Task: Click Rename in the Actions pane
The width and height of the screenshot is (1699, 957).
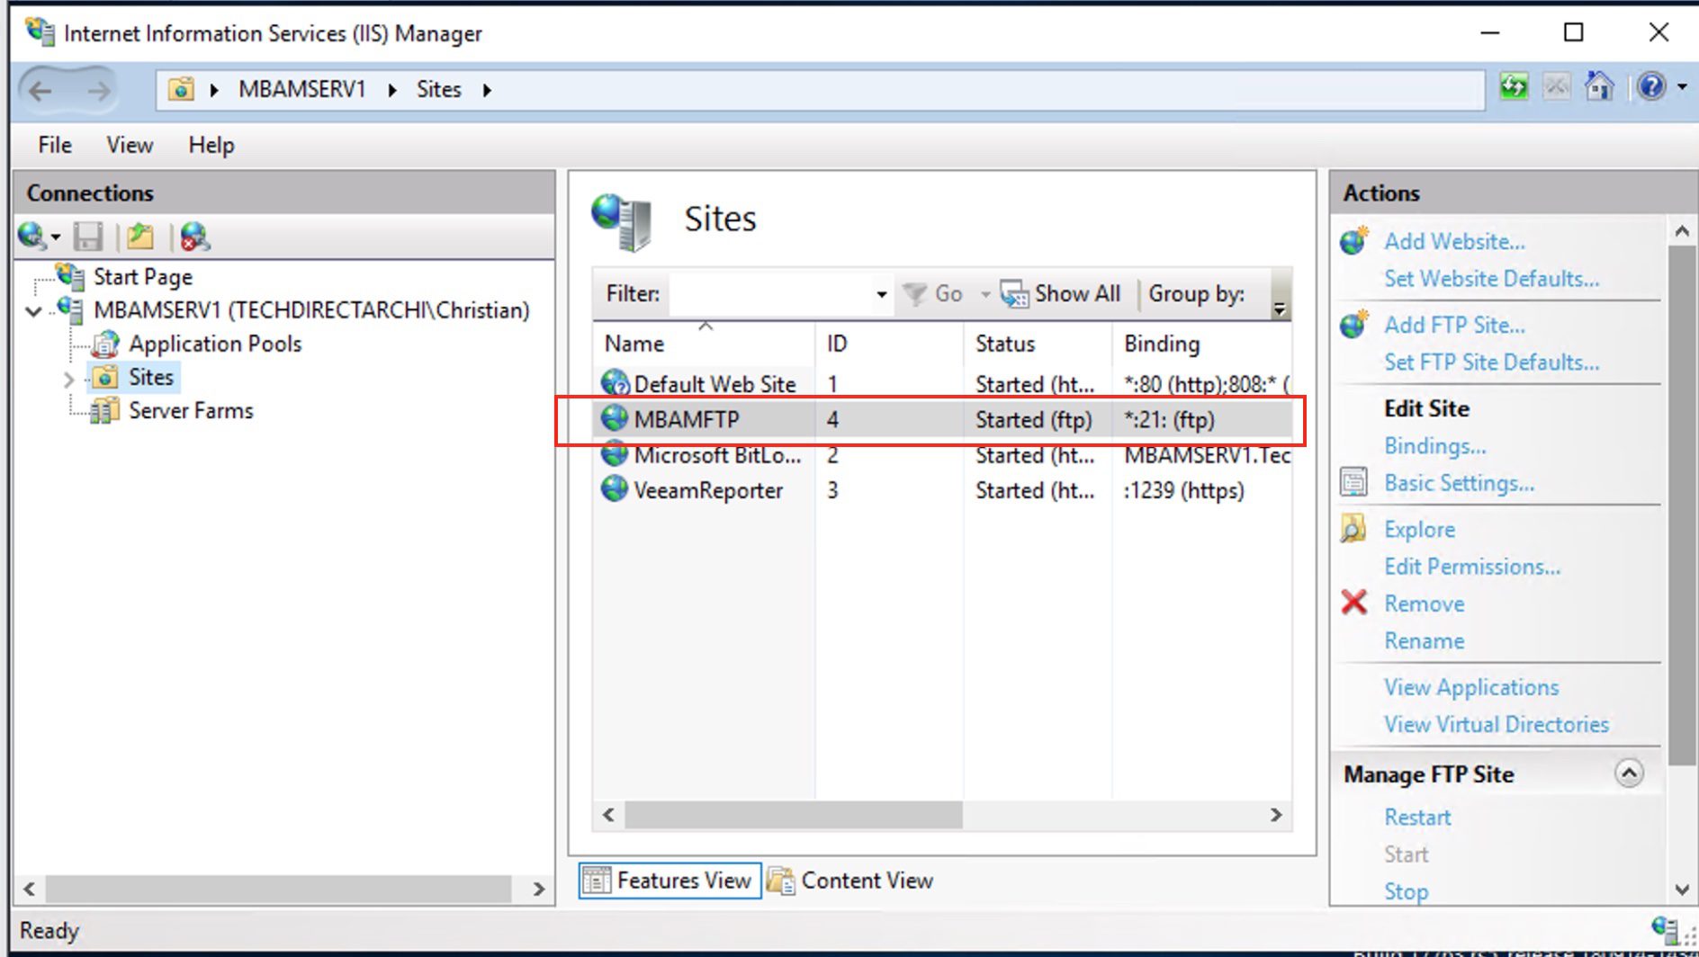Action: tap(1424, 641)
